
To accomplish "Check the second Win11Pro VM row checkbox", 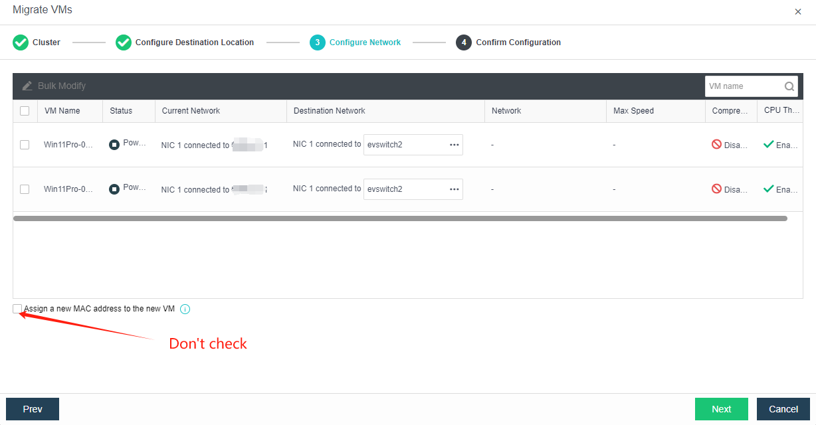I will click(x=25, y=189).
